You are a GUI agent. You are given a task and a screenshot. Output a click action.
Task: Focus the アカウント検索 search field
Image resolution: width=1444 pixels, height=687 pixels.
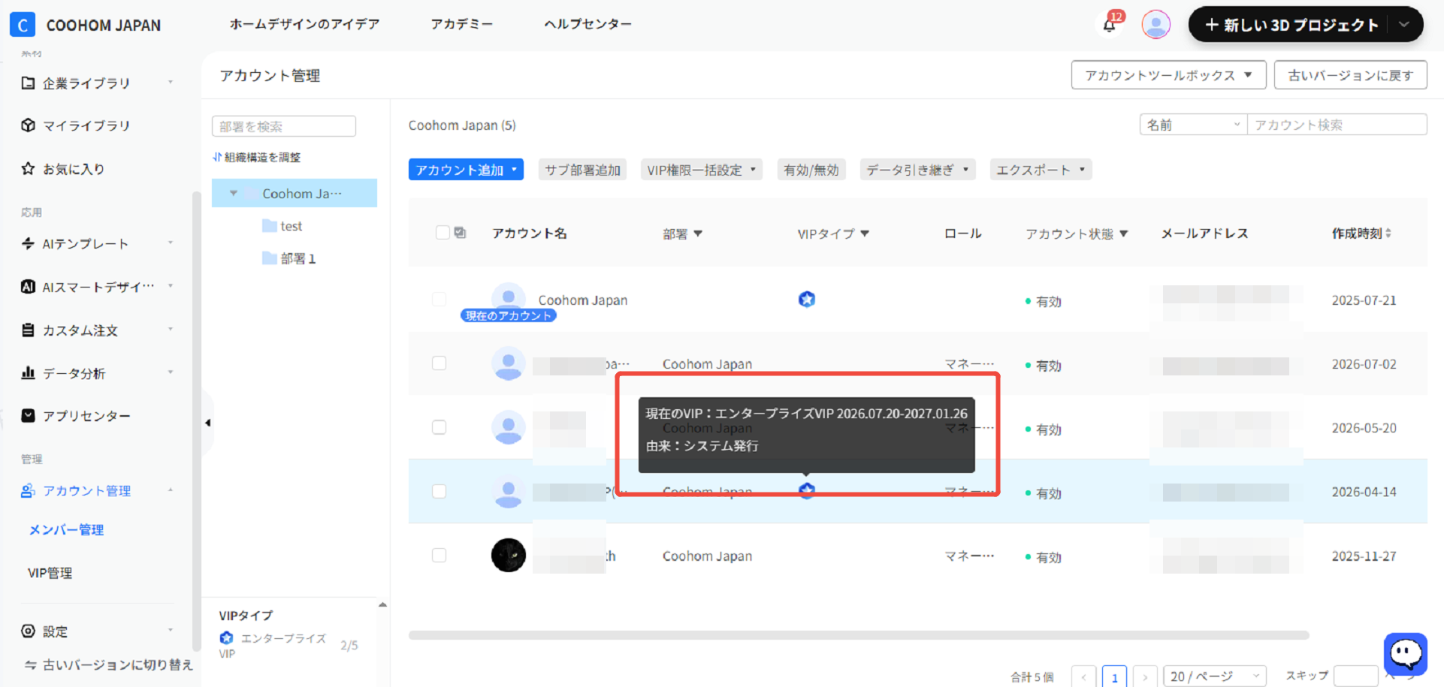tap(1337, 125)
